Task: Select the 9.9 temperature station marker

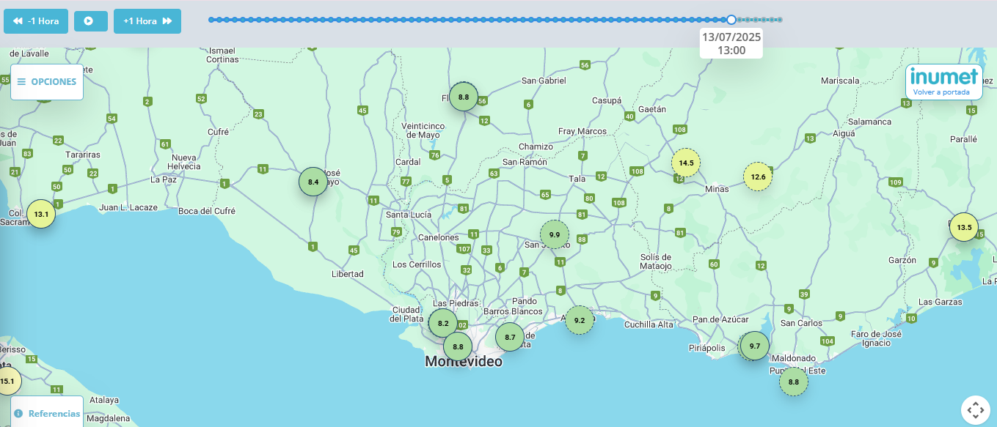Action: (x=554, y=234)
